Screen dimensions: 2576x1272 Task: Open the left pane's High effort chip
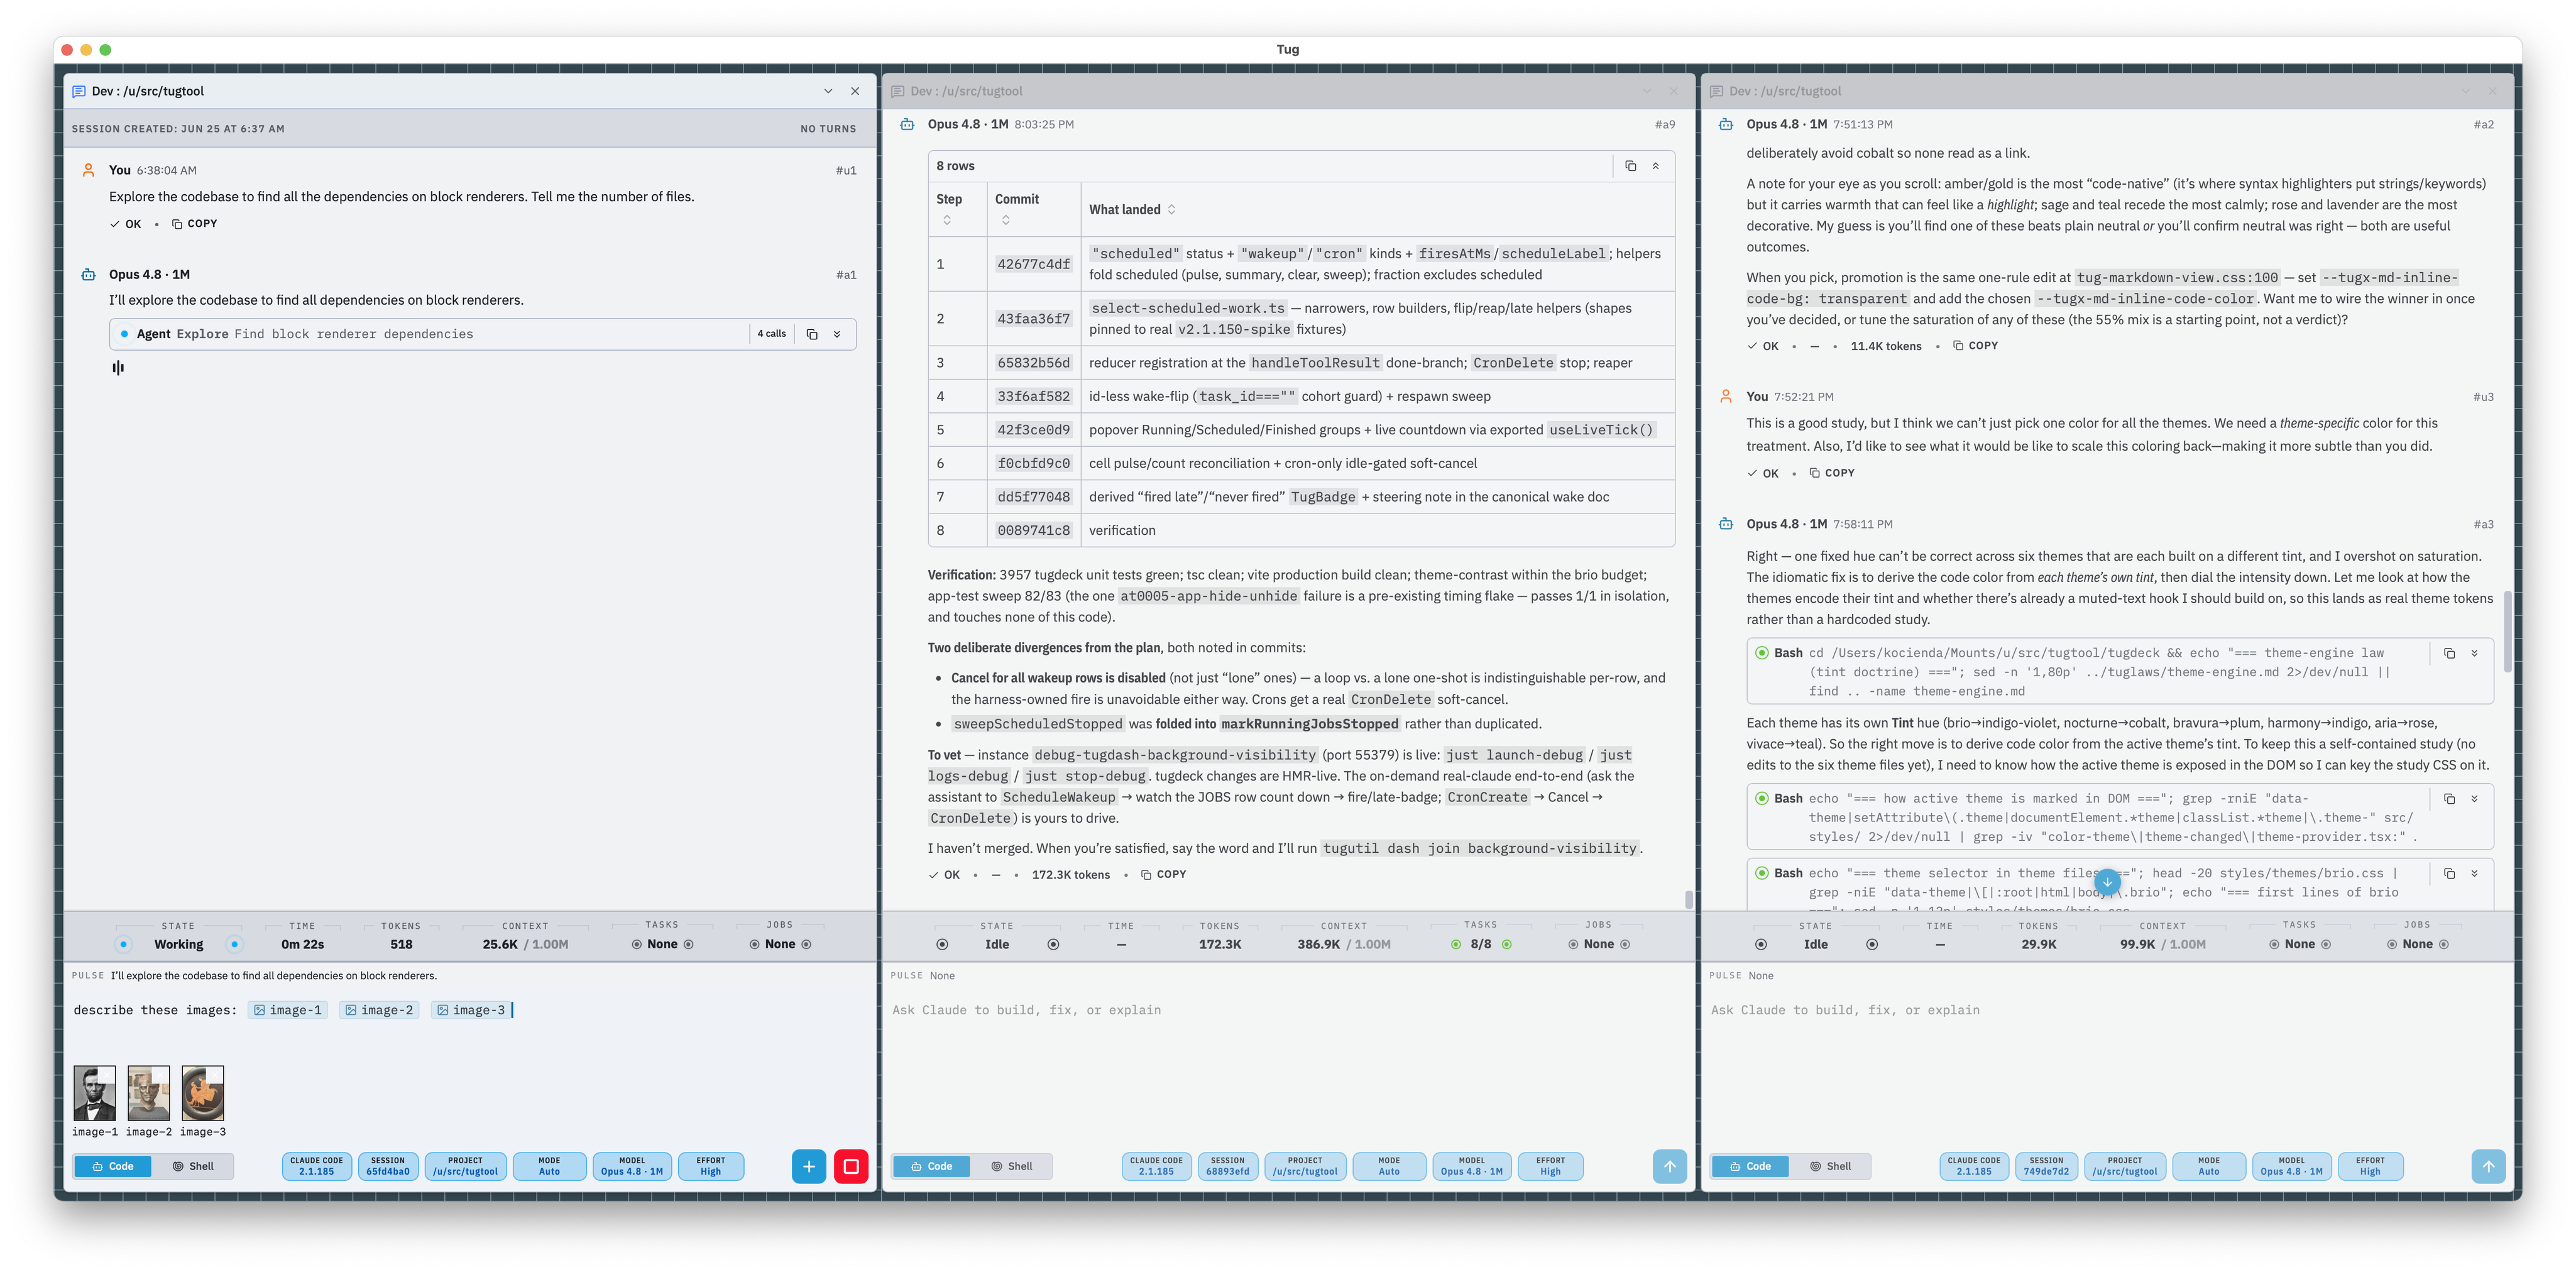tap(711, 1166)
